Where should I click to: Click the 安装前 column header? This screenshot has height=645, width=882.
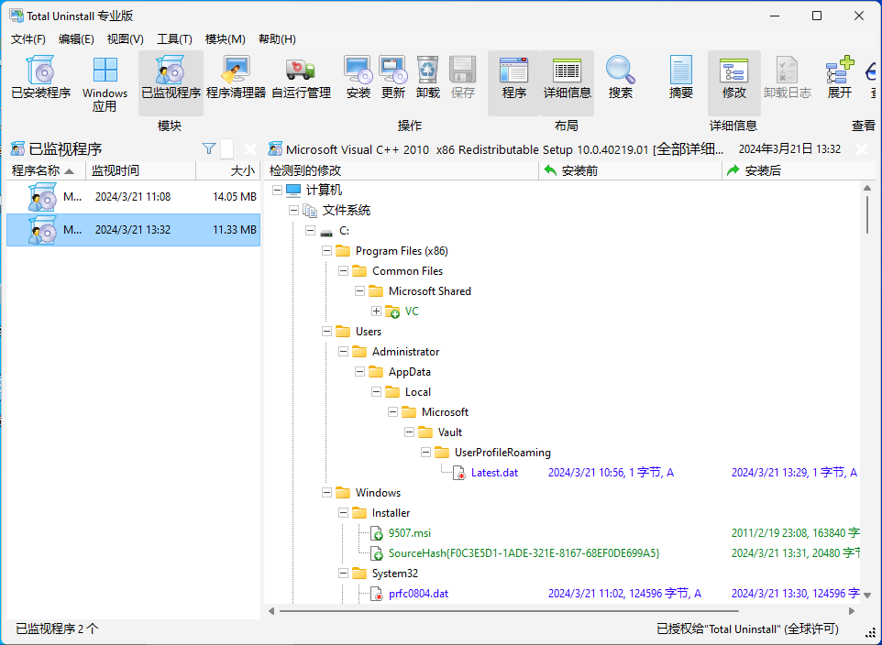(x=630, y=170)
